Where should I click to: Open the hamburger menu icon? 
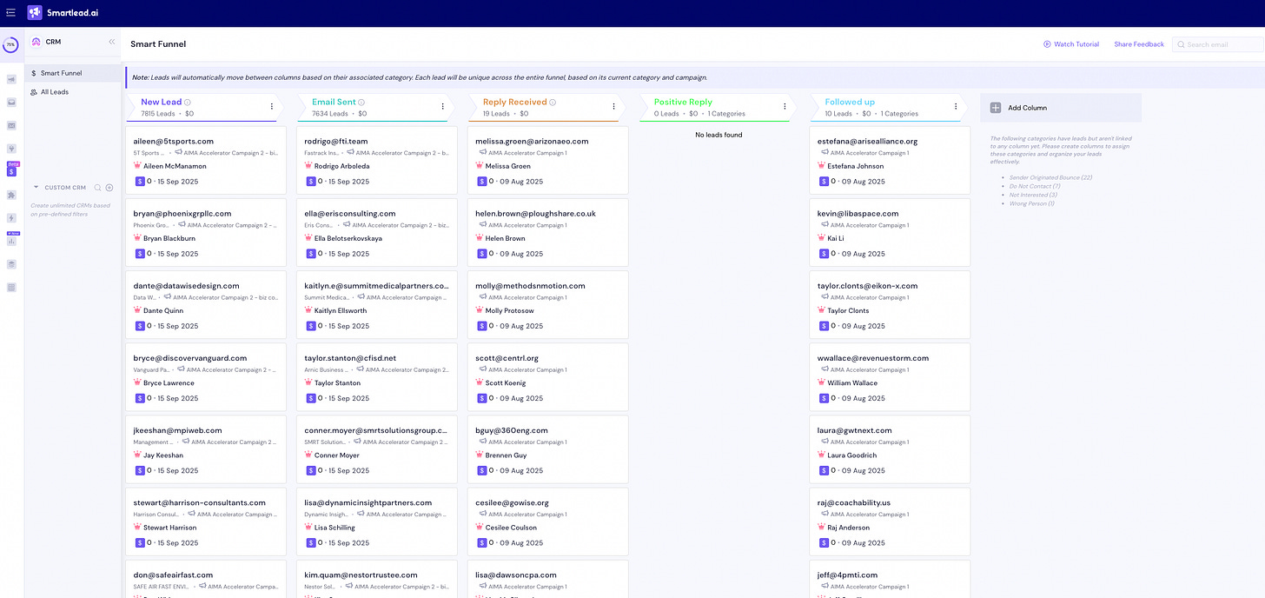click(x=10, y=12)
